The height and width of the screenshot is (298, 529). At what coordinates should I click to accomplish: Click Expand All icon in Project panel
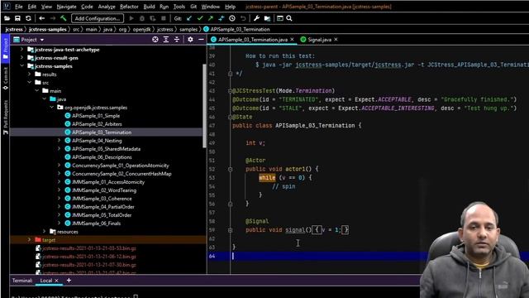tap(166, 40)
